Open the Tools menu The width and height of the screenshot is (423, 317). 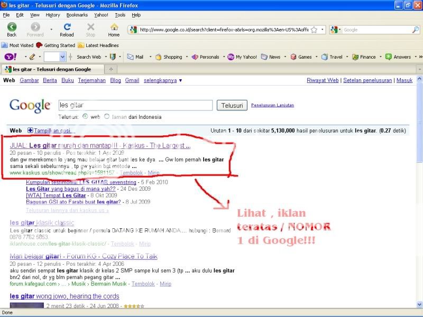120,15
